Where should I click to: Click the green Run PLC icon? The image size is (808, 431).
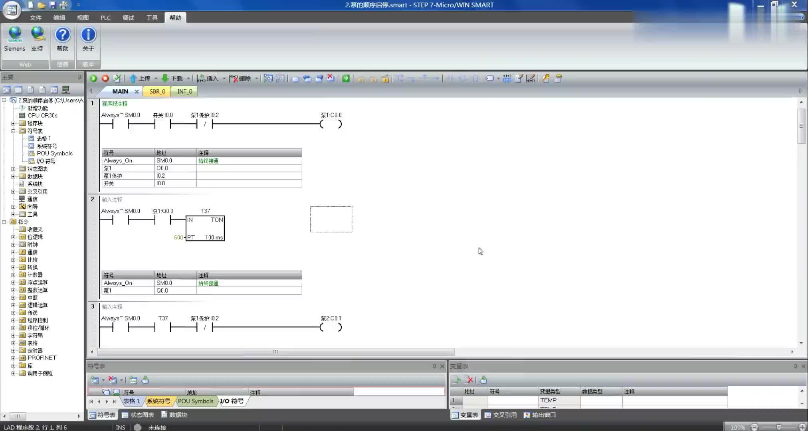pos(93,79)
